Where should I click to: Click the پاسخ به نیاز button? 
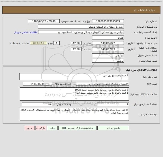[x=113, y=128]
